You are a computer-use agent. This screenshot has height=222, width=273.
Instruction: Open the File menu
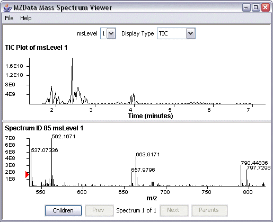coord(9,18)
